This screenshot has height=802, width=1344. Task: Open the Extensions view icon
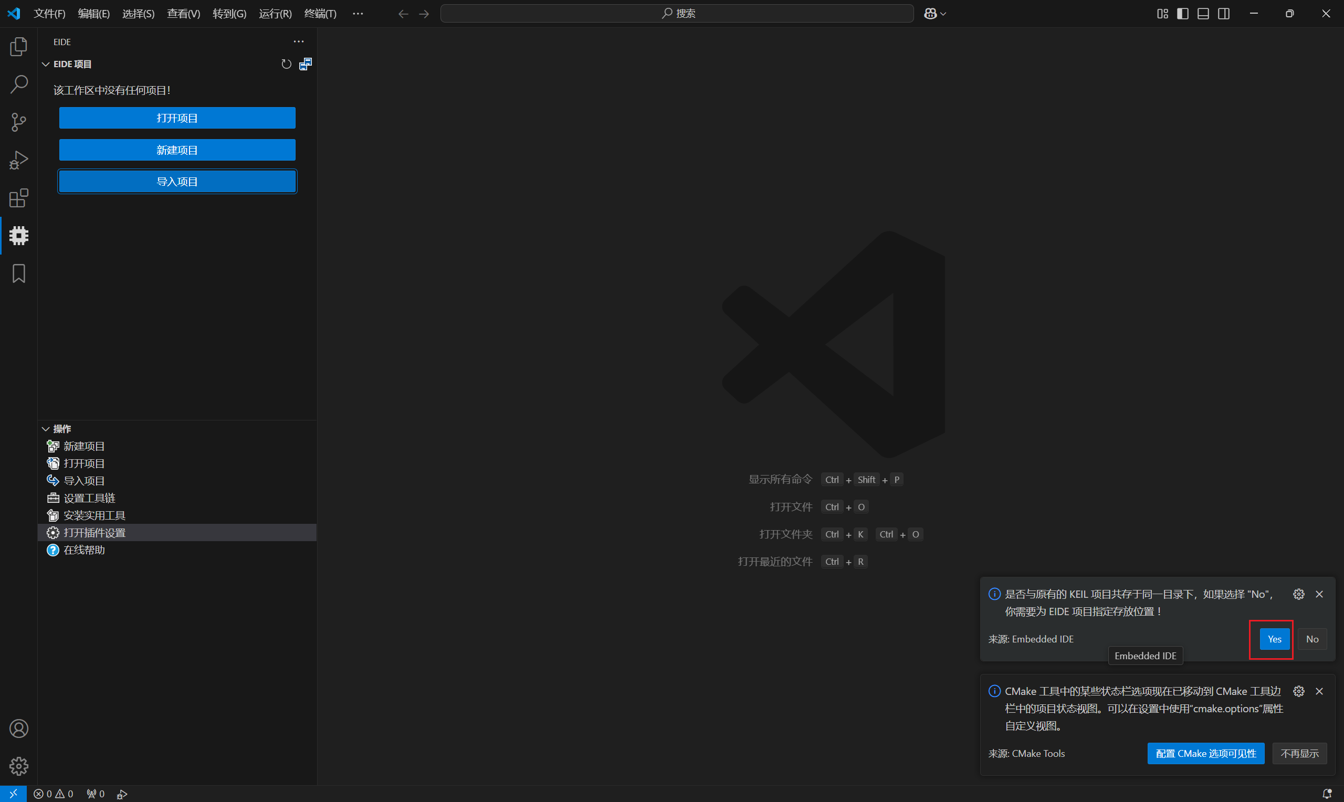click(x=19, y=198)
